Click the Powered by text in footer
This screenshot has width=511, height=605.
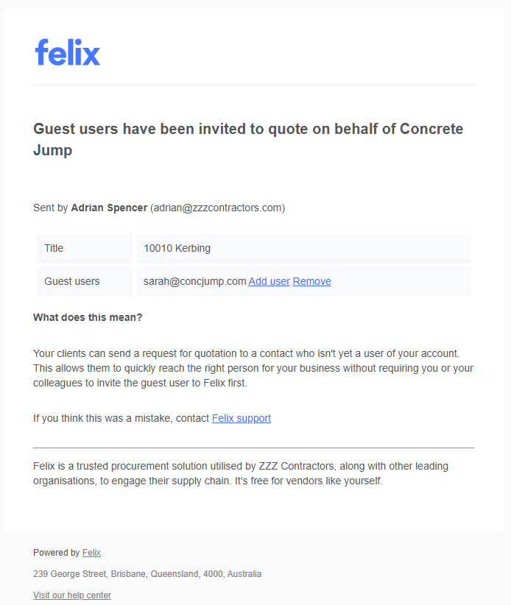[x=57, y=553]
